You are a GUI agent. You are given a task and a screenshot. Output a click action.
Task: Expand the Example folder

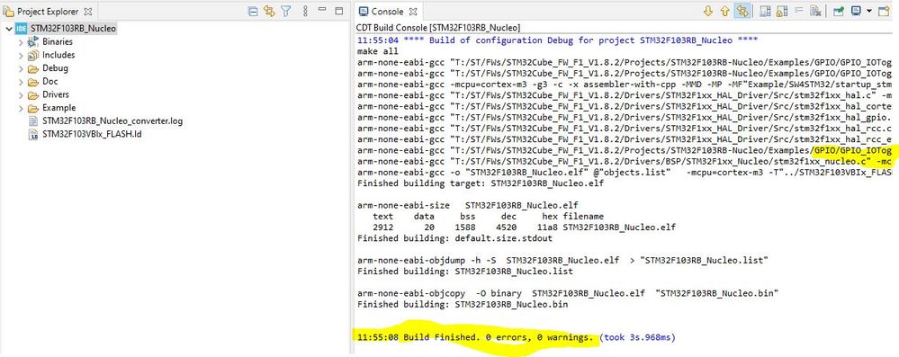pos(21,108)
